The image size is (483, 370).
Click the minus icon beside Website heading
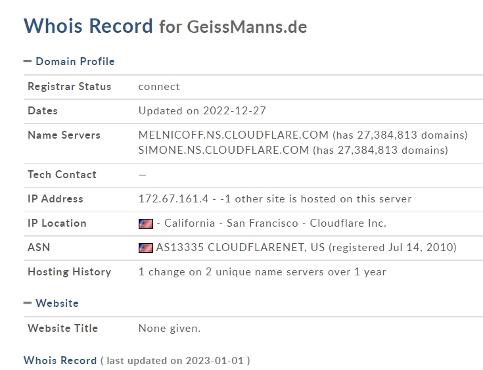click(28, 303)
